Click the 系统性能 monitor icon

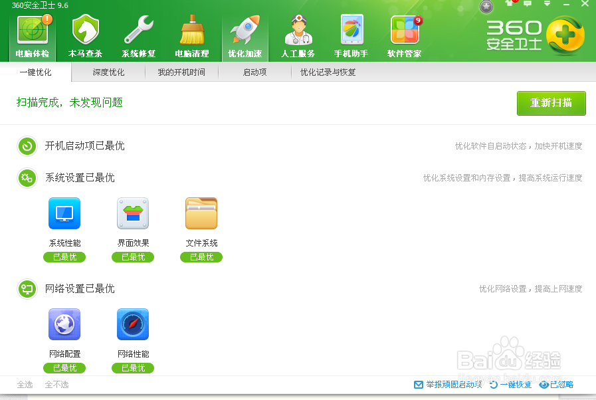pyautogui.click(x=64, y=213)
